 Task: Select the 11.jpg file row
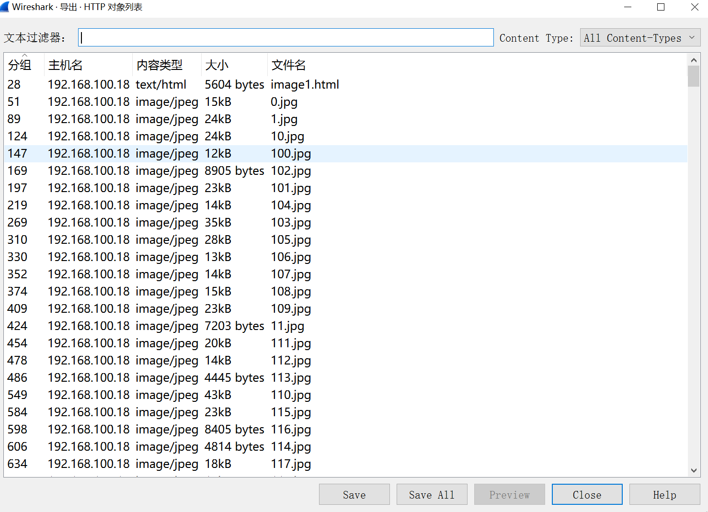(x=346, y=326)
